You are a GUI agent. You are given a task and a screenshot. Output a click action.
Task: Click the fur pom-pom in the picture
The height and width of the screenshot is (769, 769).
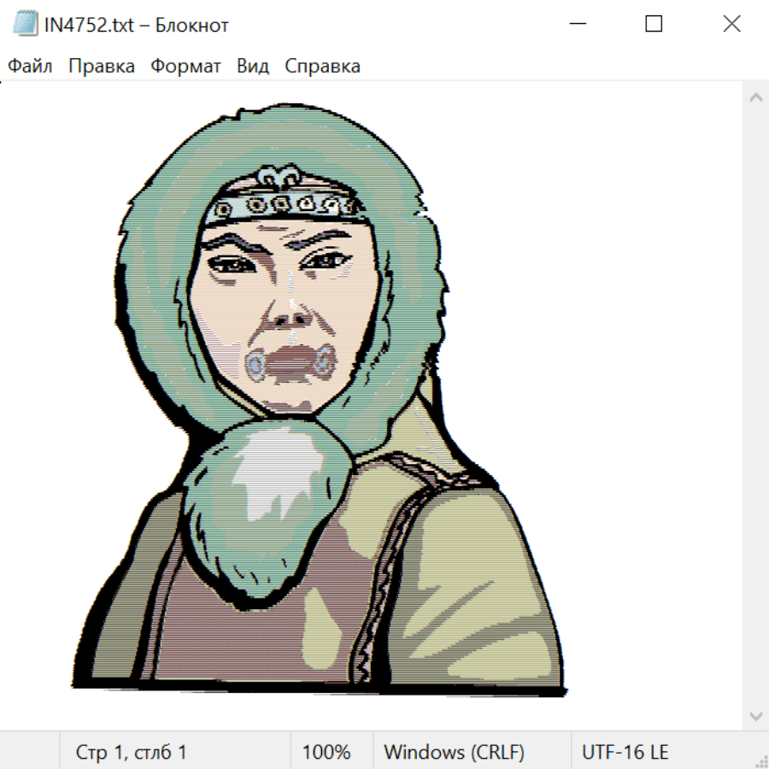[x=267, y=504]
